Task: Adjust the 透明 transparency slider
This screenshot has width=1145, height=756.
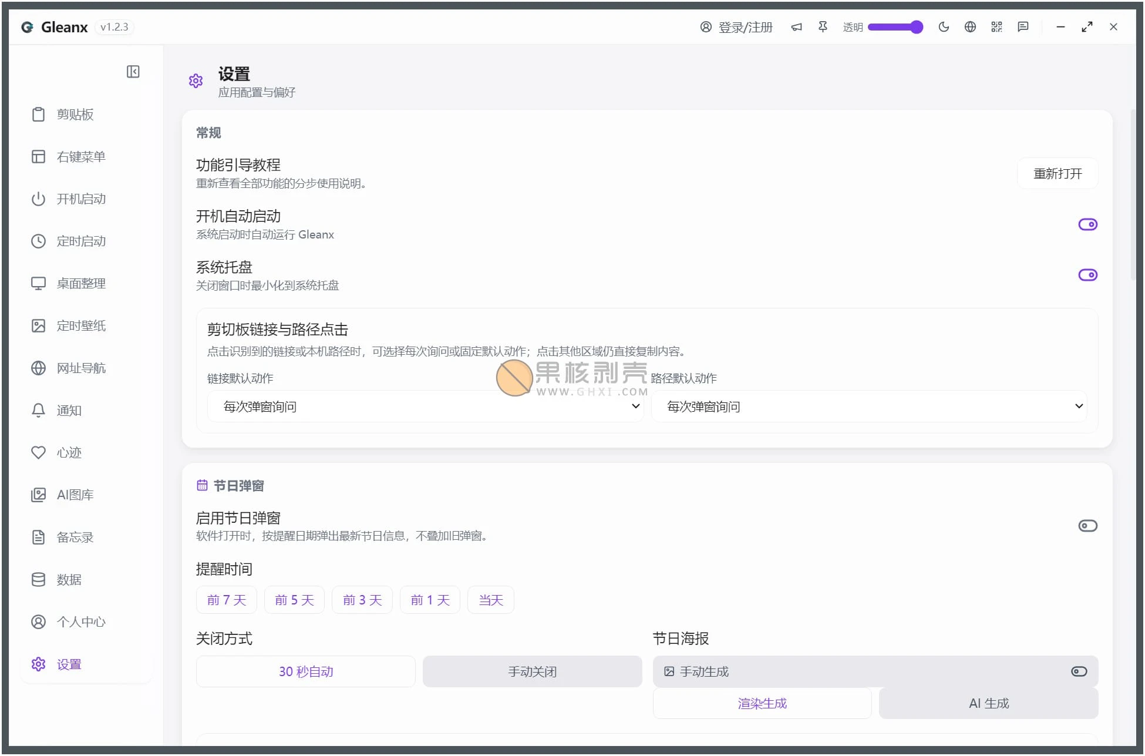Action: 895,27
